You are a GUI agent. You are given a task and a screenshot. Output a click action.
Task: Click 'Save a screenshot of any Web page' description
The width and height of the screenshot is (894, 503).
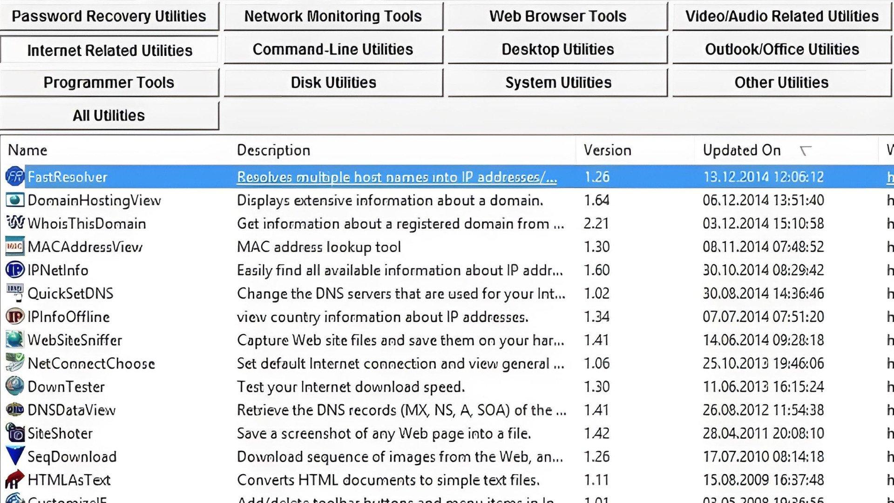[x=384, y=433]
